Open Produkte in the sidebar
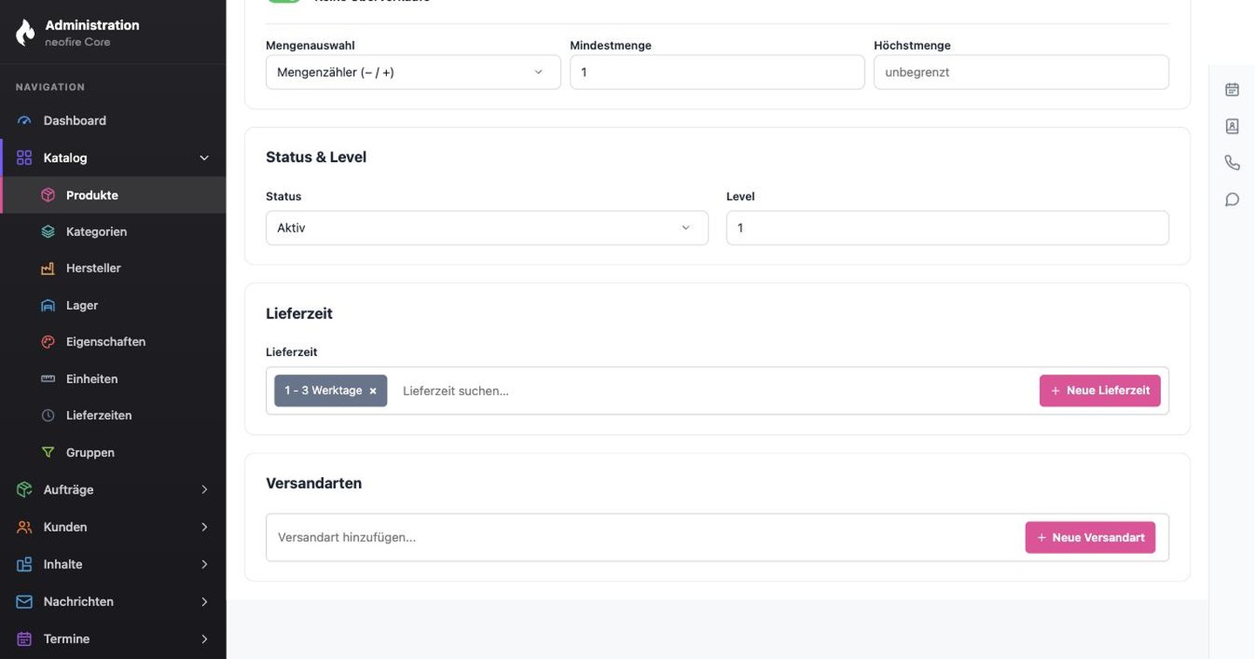 click(x=113, y=195)
